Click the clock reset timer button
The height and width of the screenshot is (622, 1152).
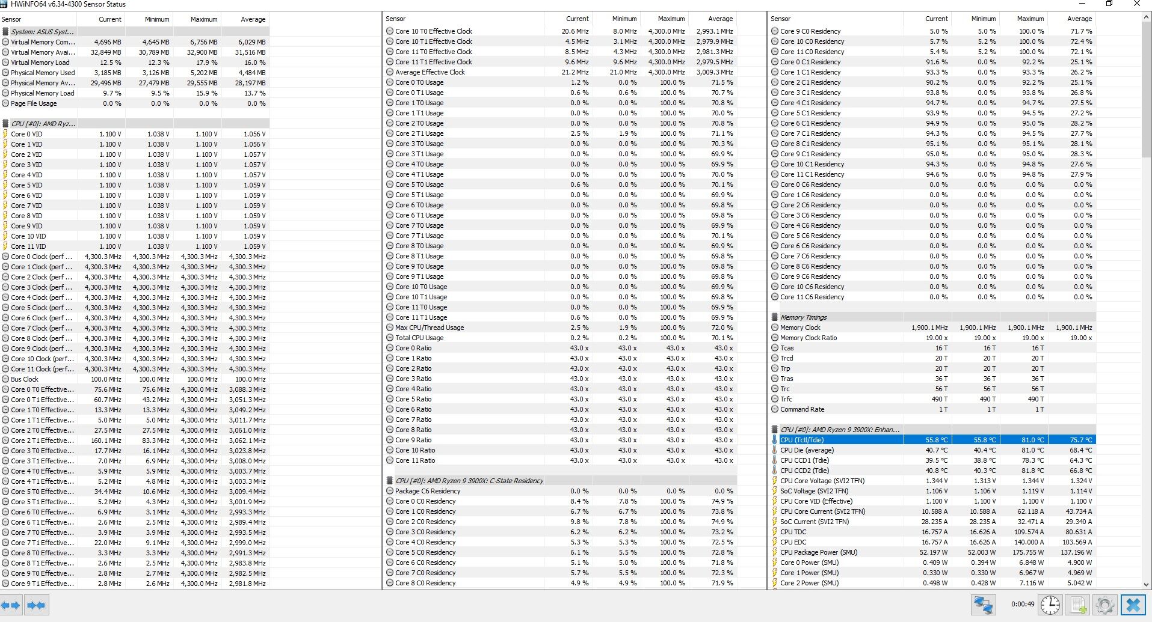tap(1050, 605)
